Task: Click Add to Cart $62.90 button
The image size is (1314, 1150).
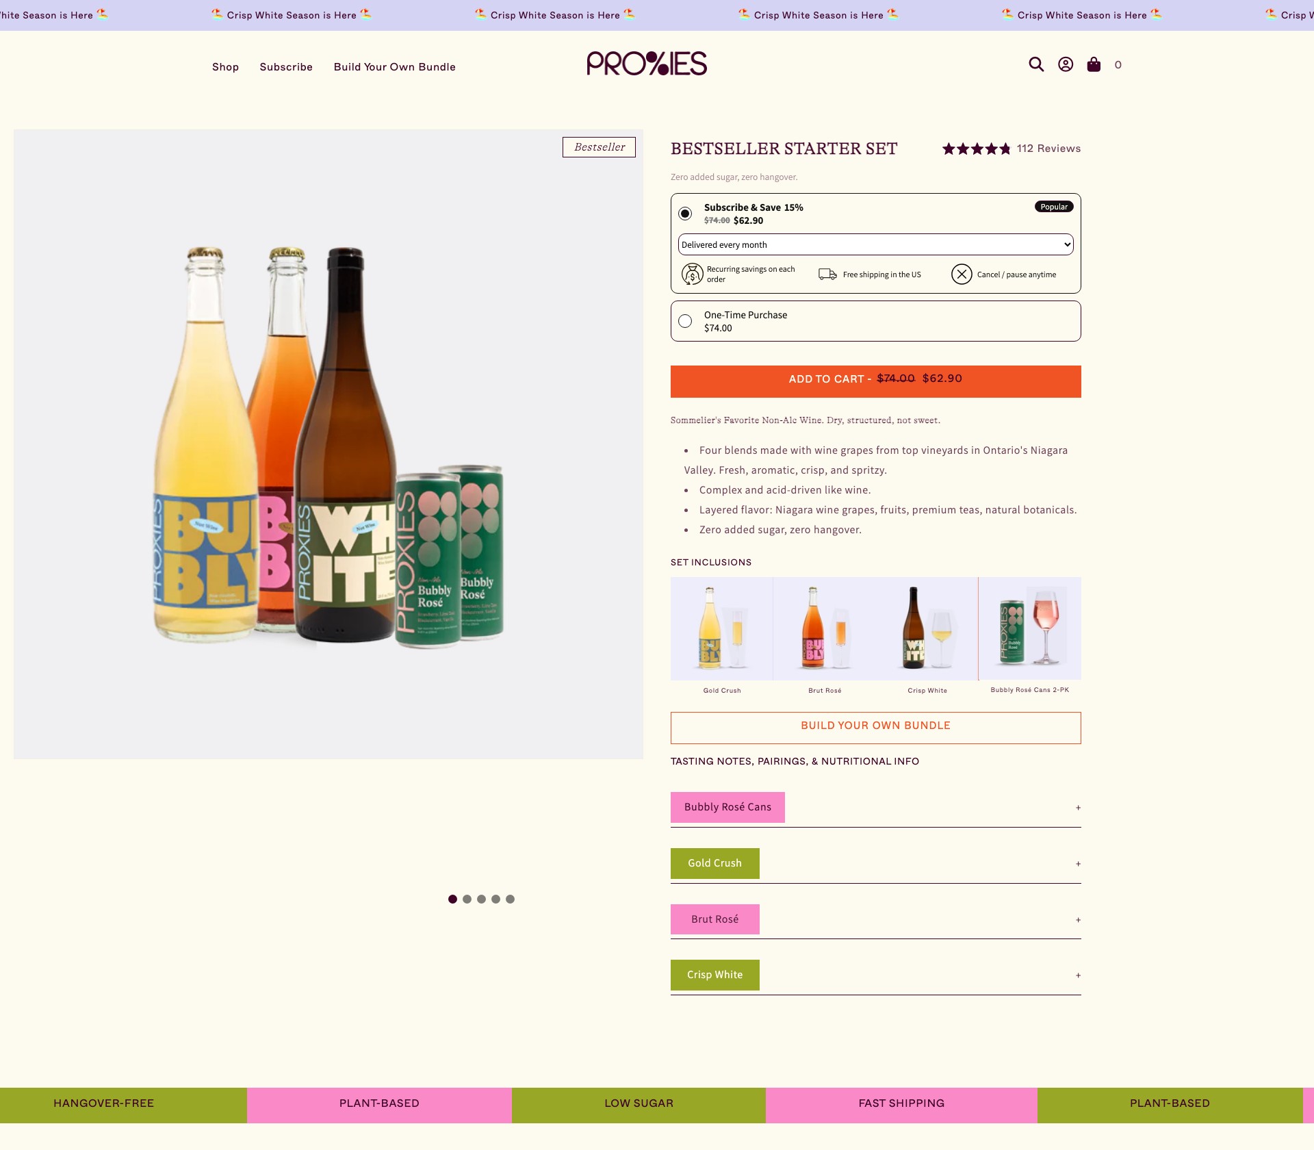Action: [x=875, y=381]
